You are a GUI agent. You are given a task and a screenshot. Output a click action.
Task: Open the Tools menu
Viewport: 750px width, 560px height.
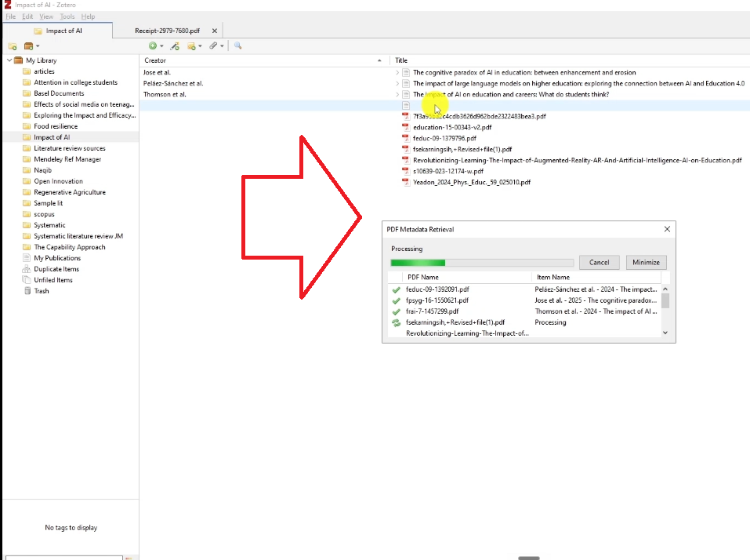point(67,16)
